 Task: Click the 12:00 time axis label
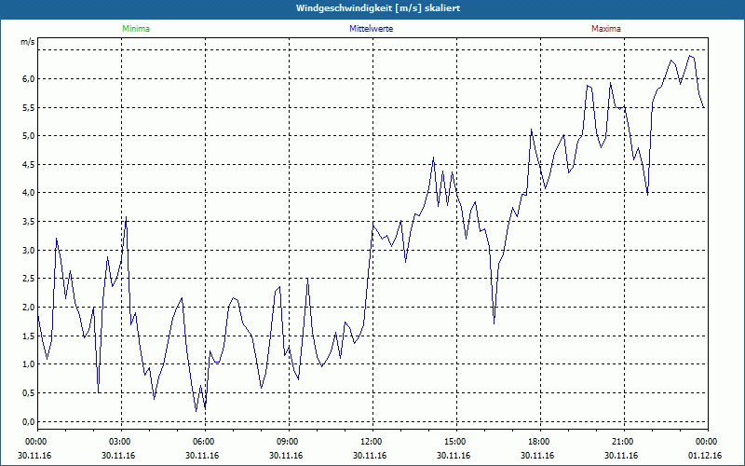tap(370, 442)
